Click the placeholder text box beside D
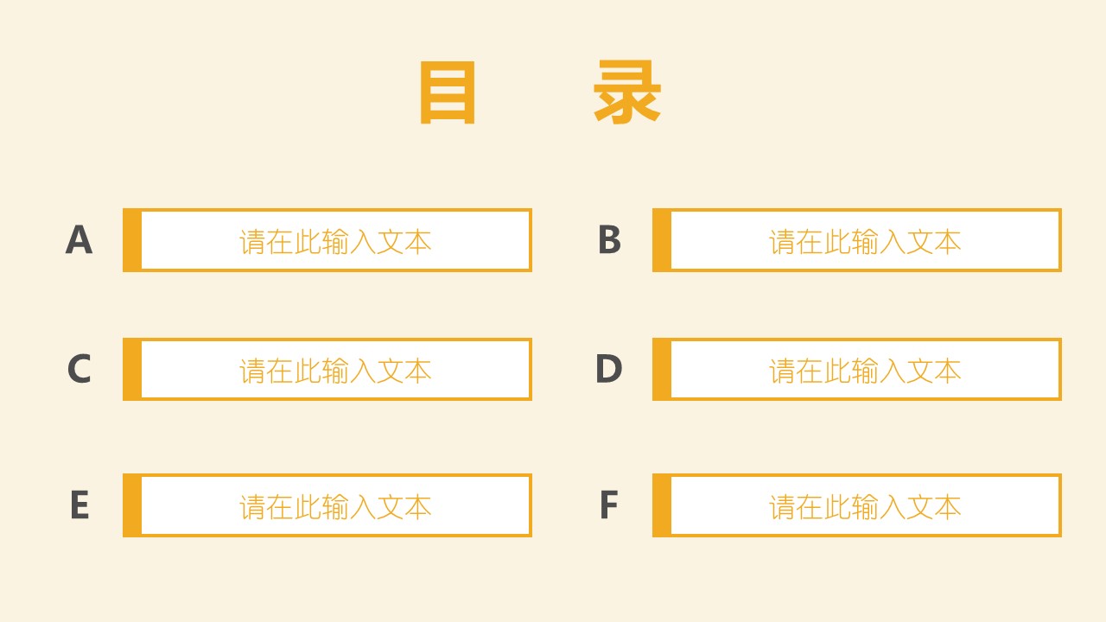Screen dimensions: 1106x622 tap(865, 370)
